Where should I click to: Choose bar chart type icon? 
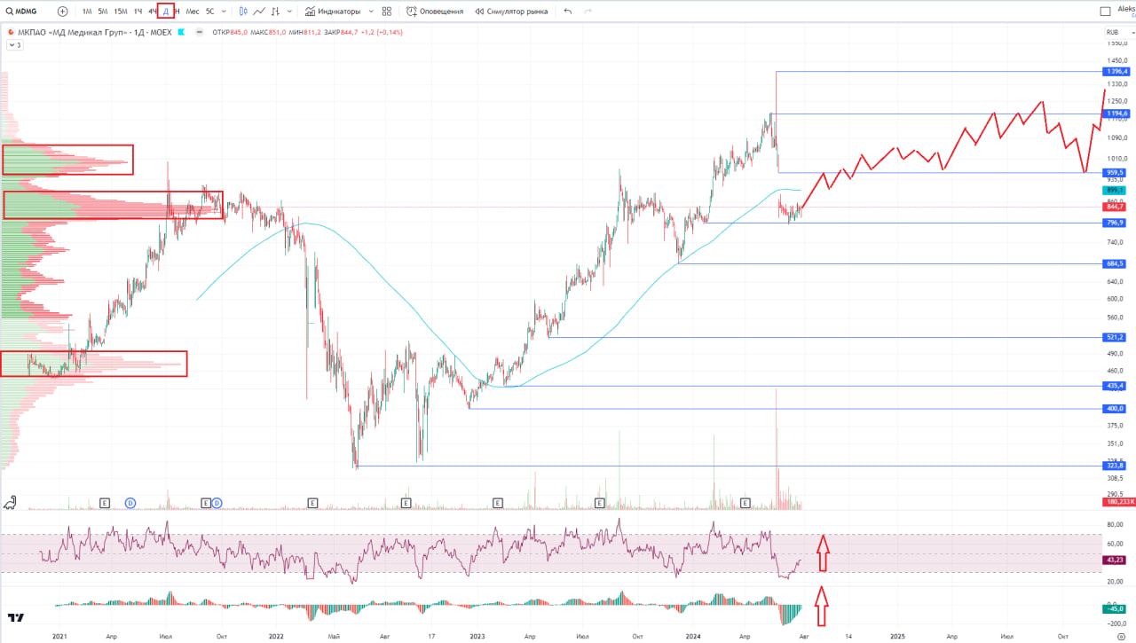click(x=276, y=12)
